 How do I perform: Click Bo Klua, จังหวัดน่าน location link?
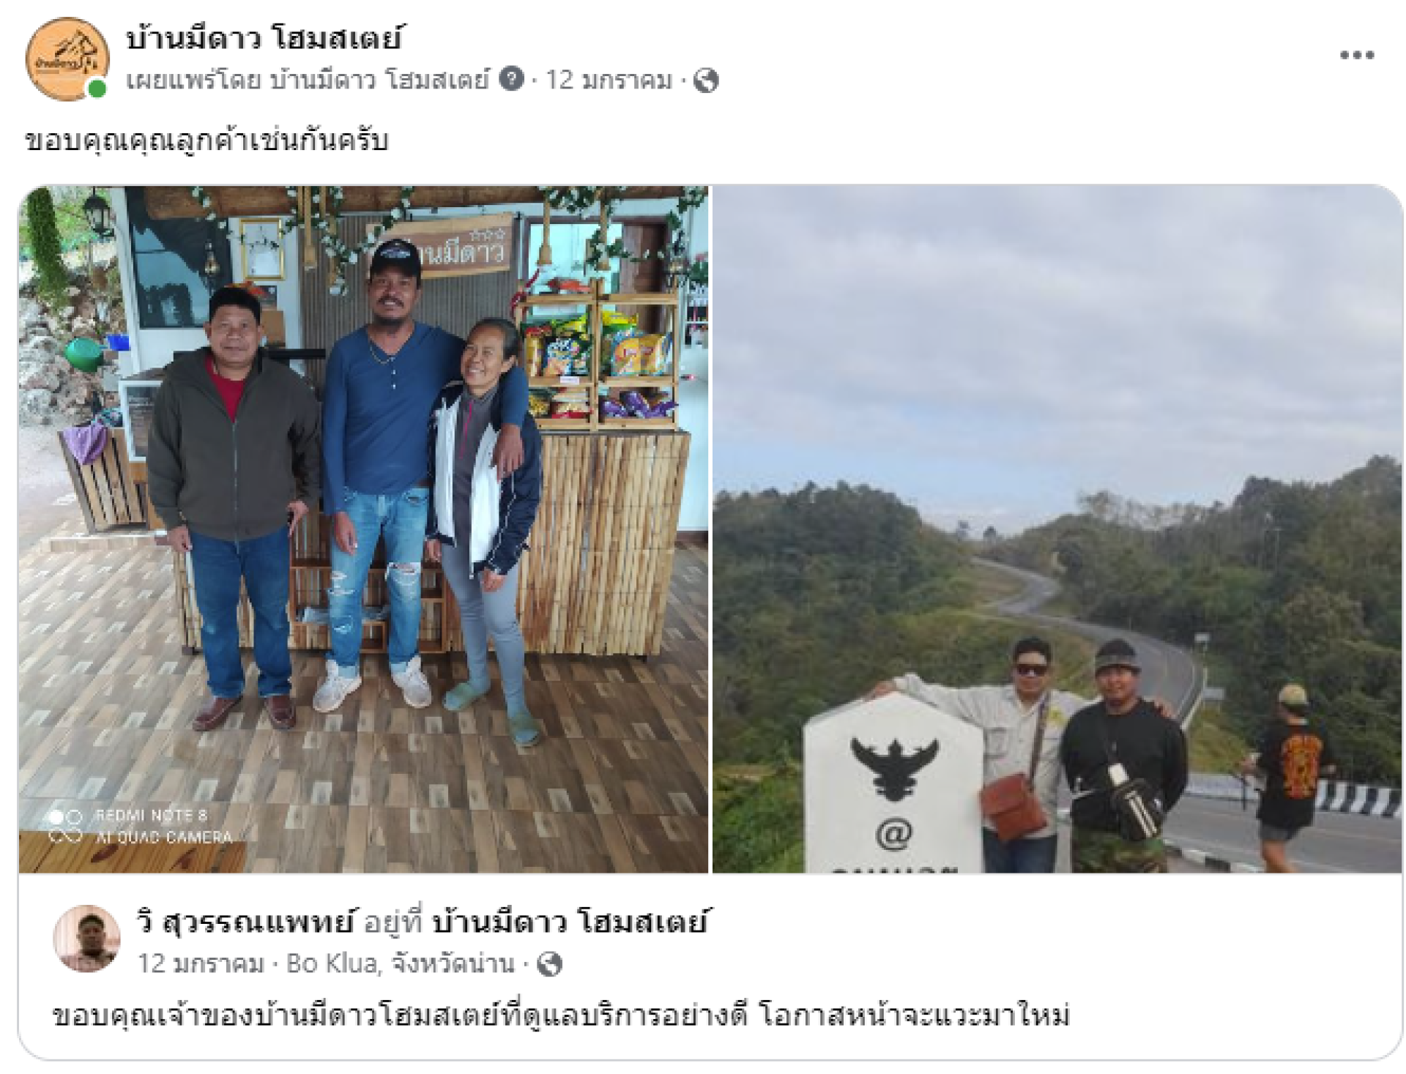pyautogui.click(x=400, y=964)
